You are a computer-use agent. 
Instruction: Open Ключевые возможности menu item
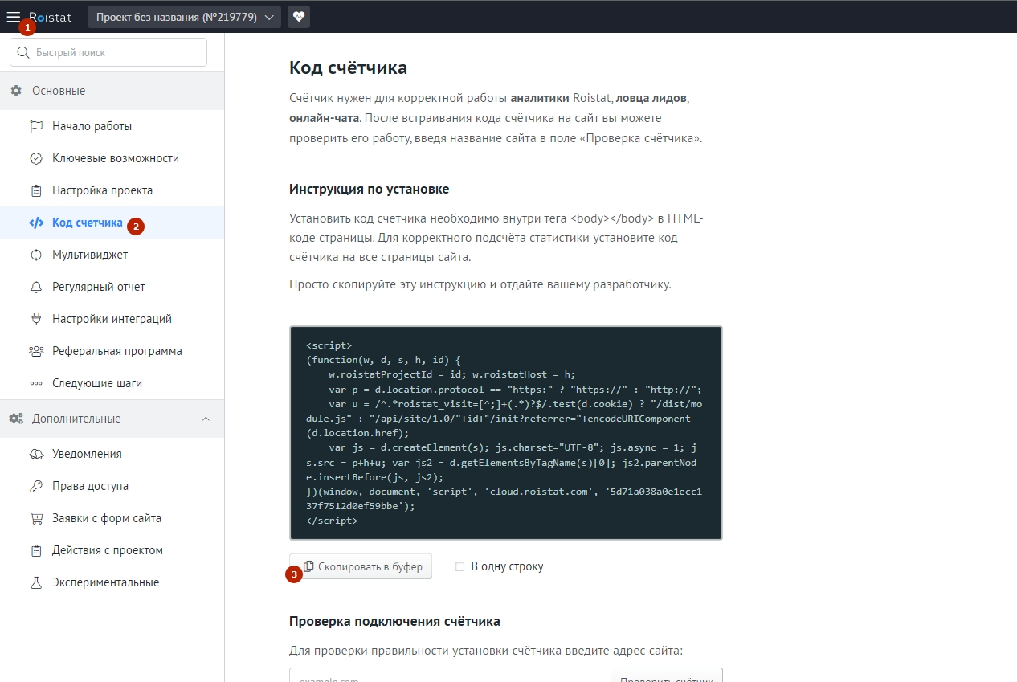112,158
